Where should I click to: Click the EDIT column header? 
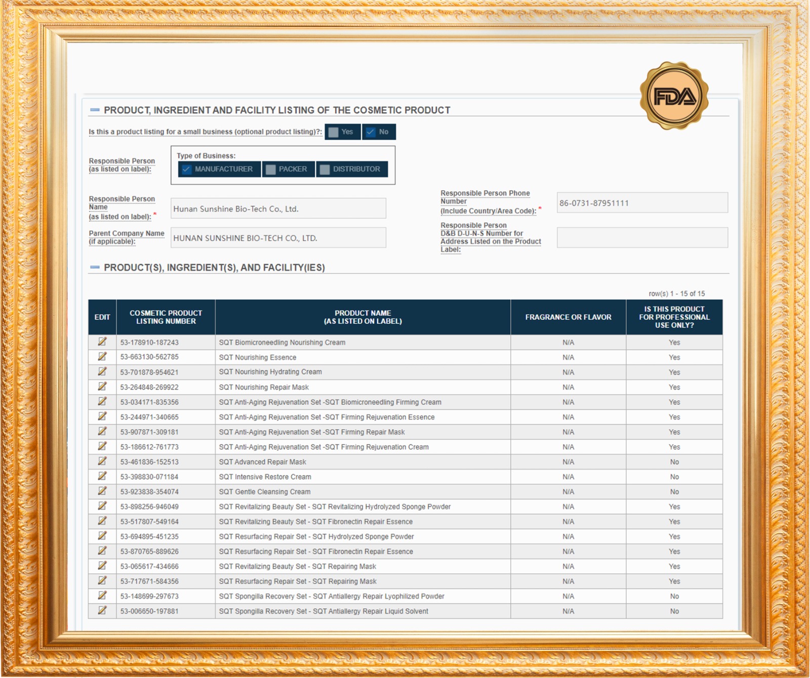pos(102,317)
